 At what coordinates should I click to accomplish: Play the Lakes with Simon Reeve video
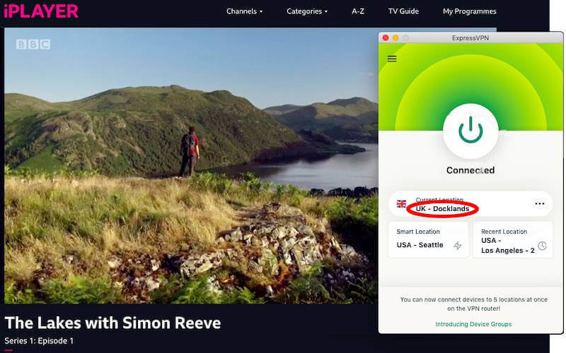pyautogui.click(x=191, y=166)
